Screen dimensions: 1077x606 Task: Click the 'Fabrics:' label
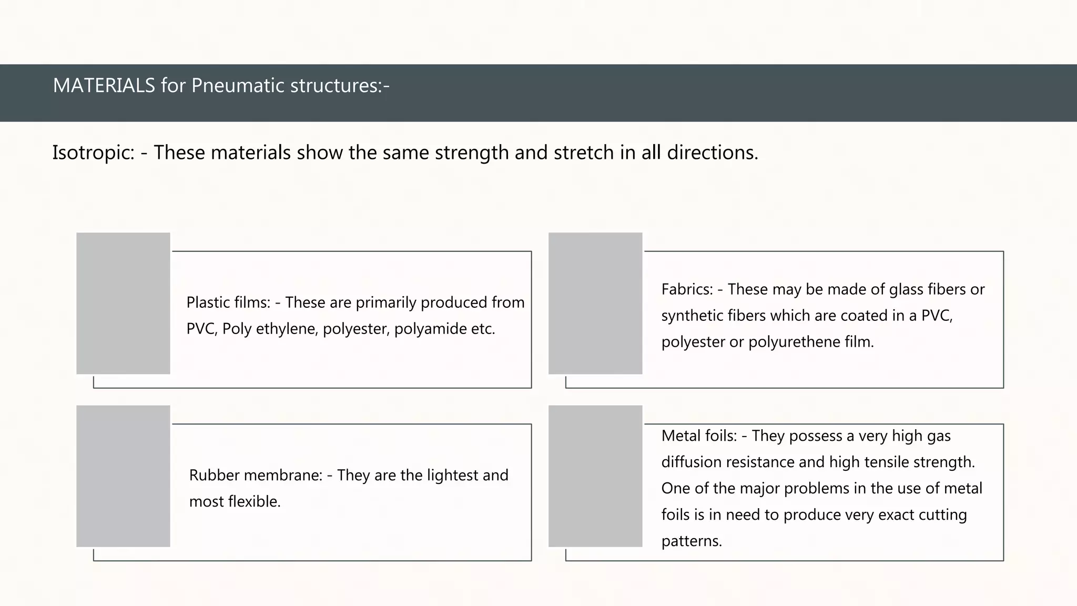click(687, 289)
